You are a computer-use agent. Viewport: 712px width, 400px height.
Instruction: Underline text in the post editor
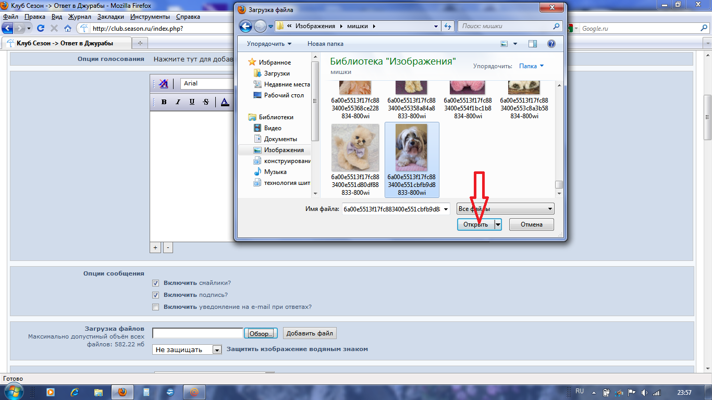click(192, 102)
